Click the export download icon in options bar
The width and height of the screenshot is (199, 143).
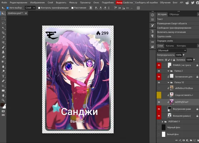click(91, 8)
